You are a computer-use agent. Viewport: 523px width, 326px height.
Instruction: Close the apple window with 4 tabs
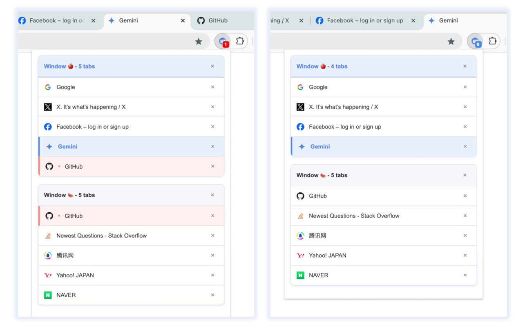[x=465, y=66]
